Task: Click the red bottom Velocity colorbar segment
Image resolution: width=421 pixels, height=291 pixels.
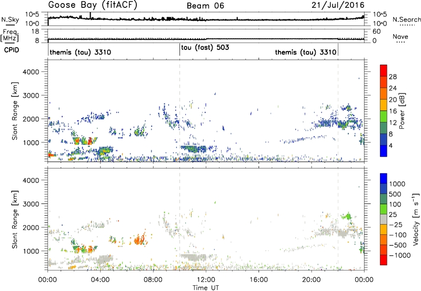Action: click(384, 260)
